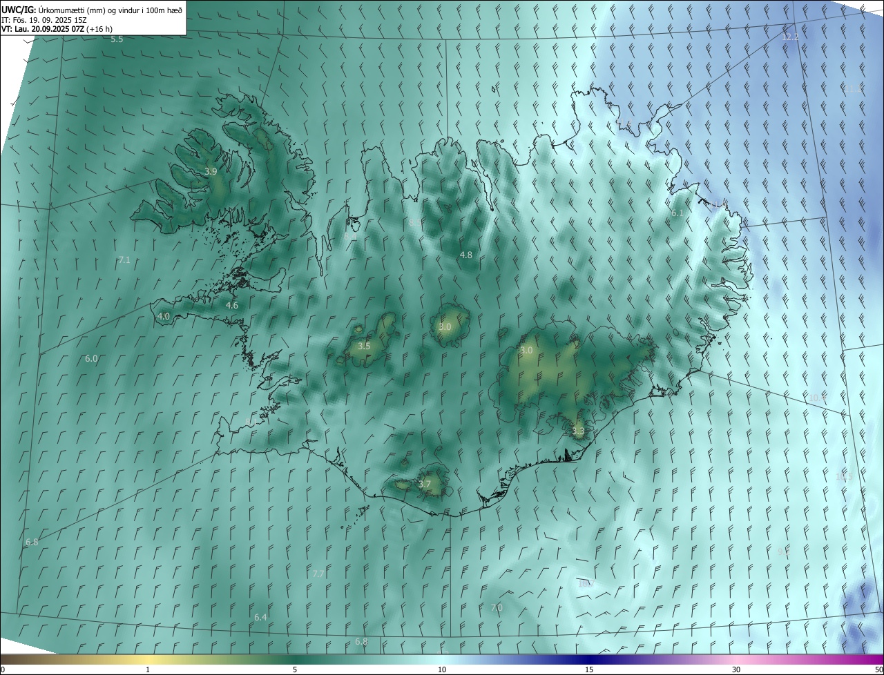Click the 6.0 value on the map
The width and height of the screenshot is (884, 675).
(91, 359)
